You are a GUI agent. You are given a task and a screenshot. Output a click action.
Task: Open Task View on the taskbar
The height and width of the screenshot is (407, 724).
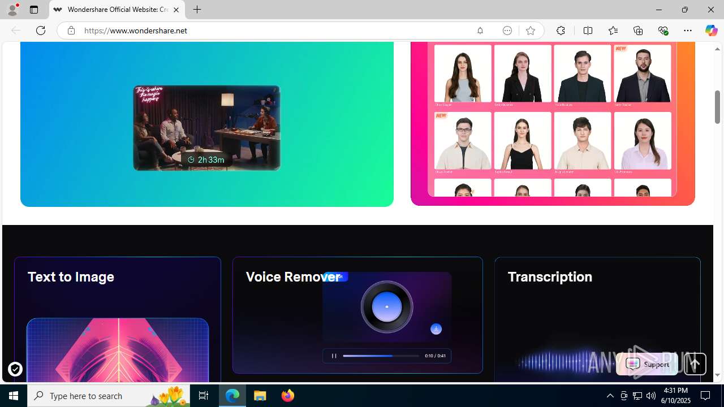pos(204,396)
